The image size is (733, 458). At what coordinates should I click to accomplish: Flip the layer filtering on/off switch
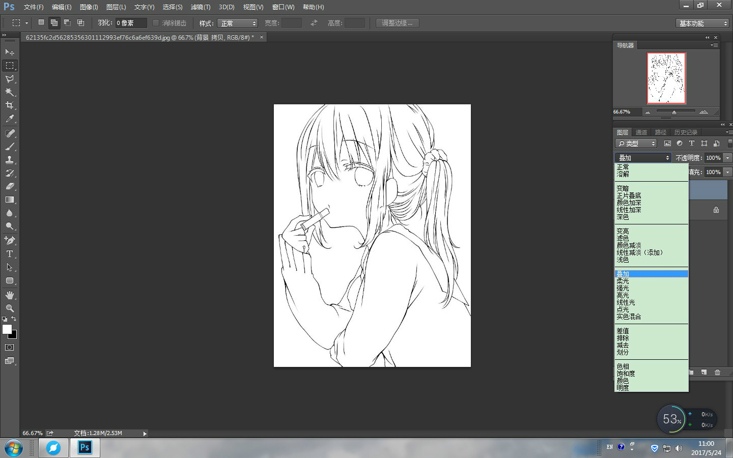[x=730, y=144]
